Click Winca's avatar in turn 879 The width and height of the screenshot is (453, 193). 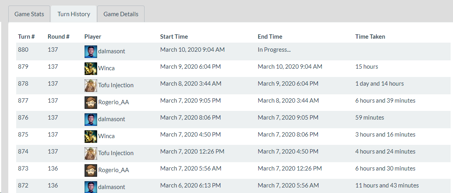91,68
